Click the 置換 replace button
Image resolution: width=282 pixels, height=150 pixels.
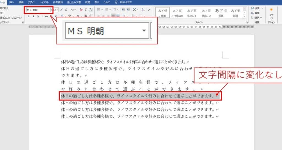[257, 13]
